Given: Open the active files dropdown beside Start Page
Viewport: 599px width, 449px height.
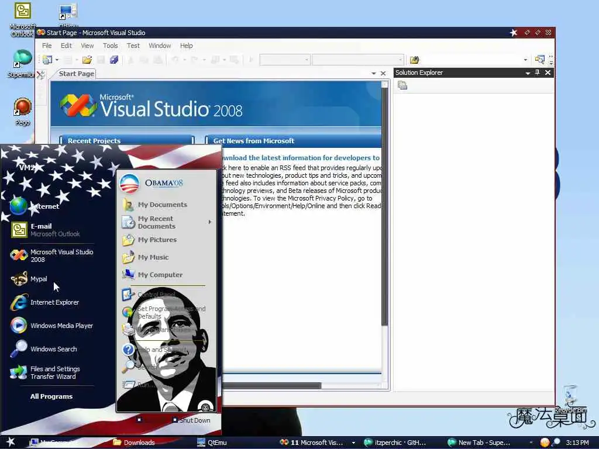Looking at the screenshot, I should [374, 73].
